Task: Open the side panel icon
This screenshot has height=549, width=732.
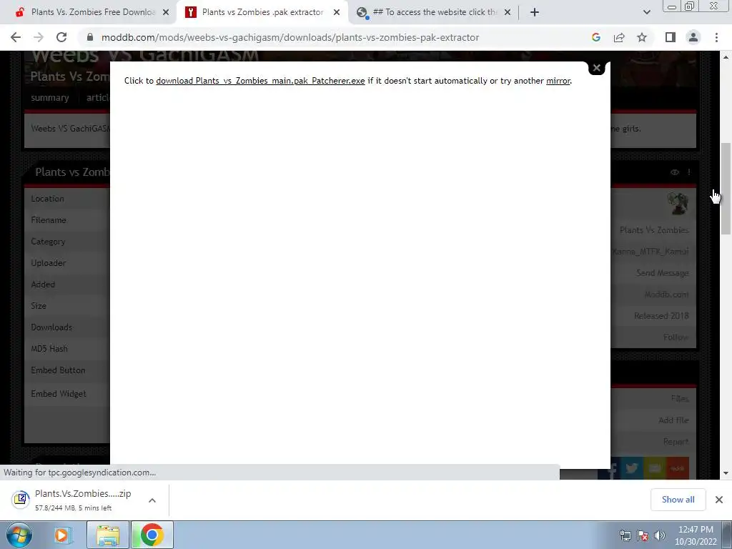Action: click(671, 37)
